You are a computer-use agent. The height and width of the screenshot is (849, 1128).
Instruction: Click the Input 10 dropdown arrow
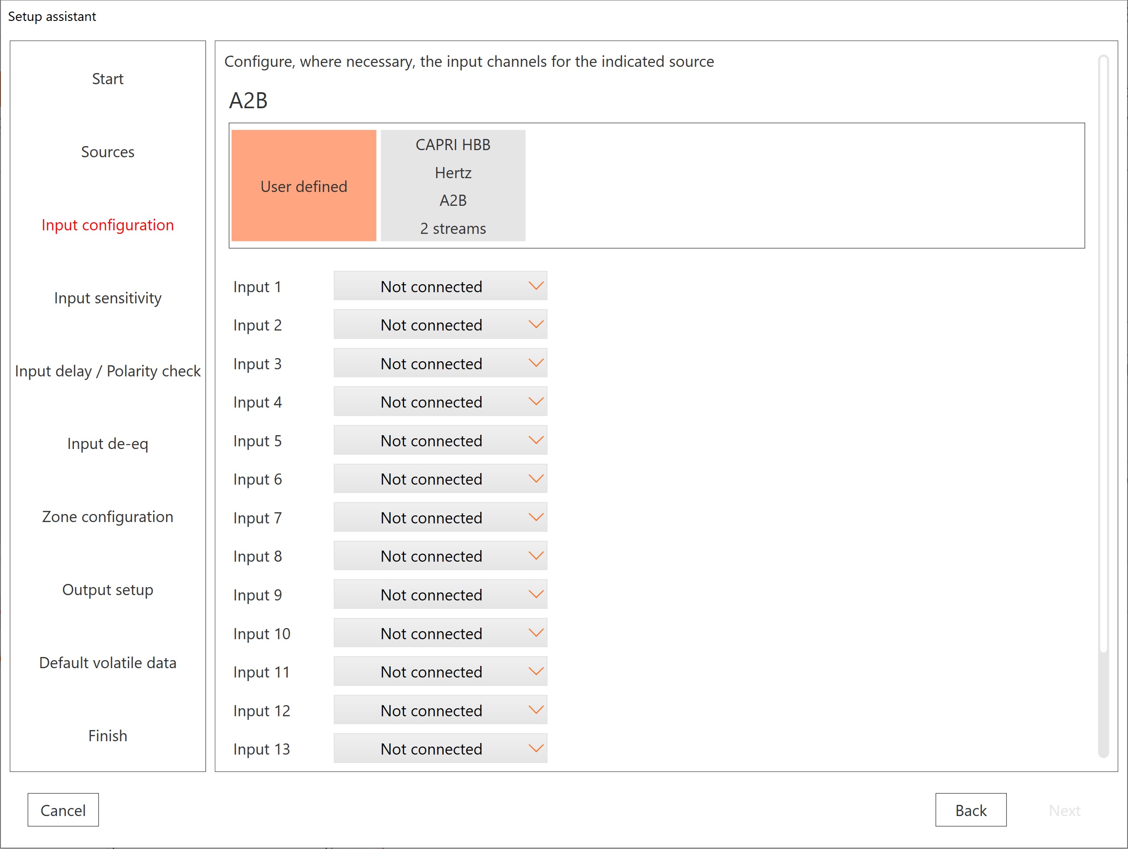coord(535,633)
